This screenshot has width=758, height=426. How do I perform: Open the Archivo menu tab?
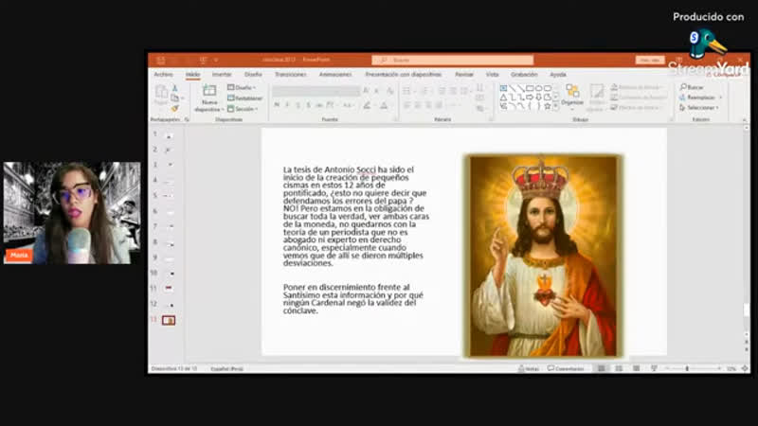(163, 75)
